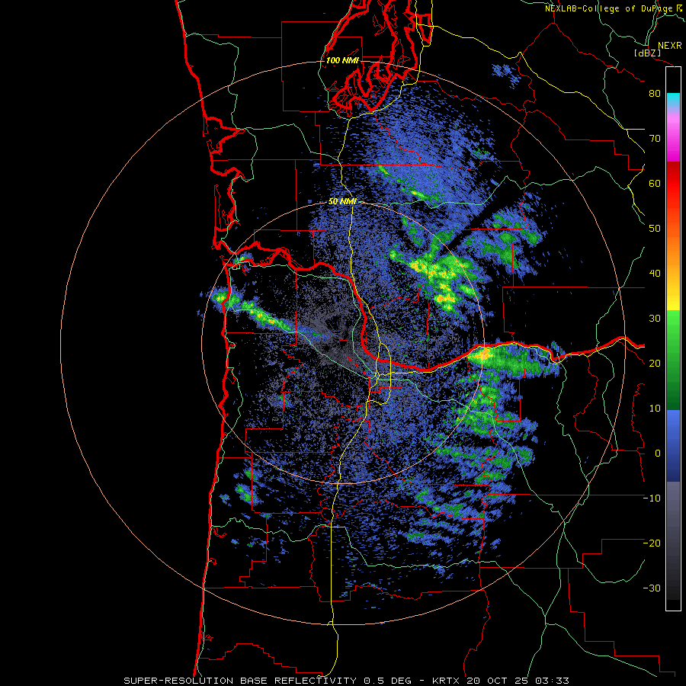Click the NEXR label above the color scale
Viewport: 686px width, 686px height.
(x=669, y=46)
